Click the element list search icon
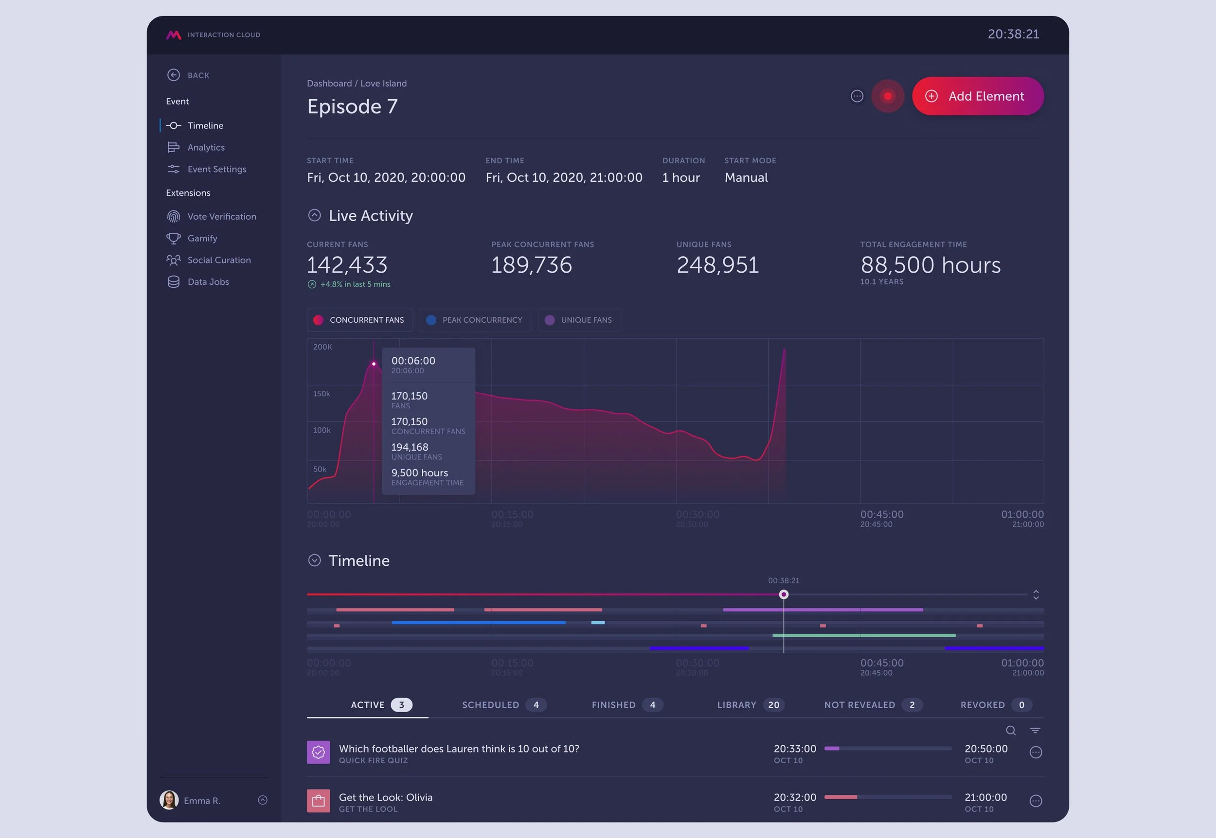 [x=1011, y=731]
